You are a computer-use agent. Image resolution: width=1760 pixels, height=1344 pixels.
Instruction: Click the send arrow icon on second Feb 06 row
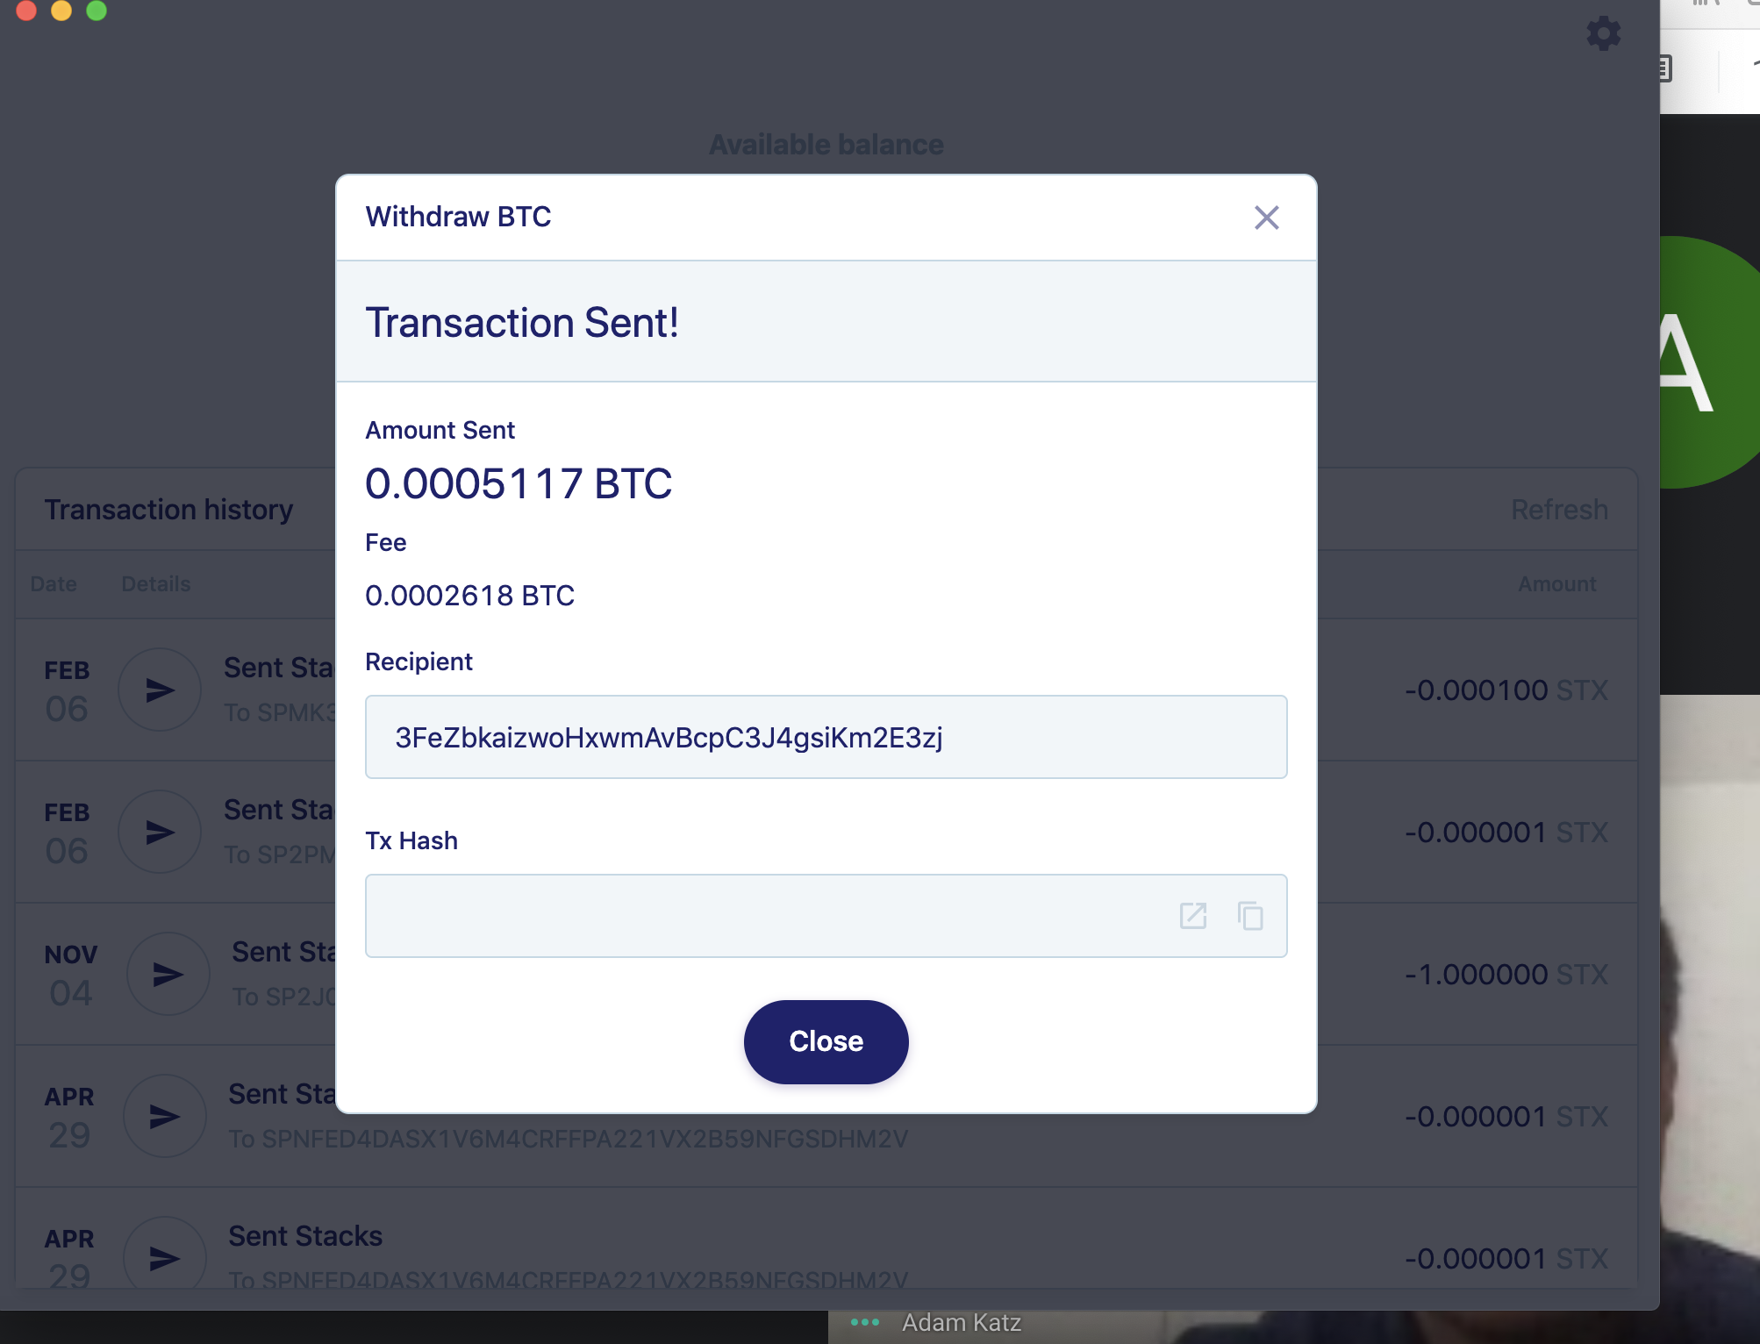(x=160, y=831)
